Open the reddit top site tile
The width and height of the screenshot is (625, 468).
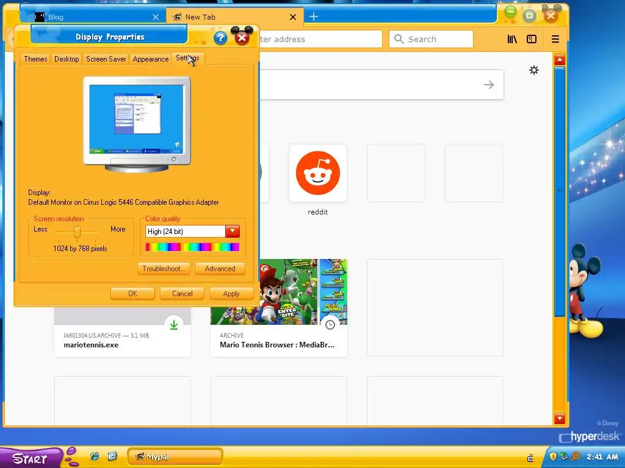tap(317, 173)
